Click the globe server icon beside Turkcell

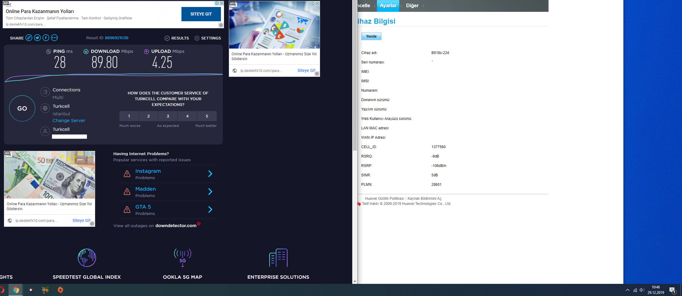[x=45, y=108]
